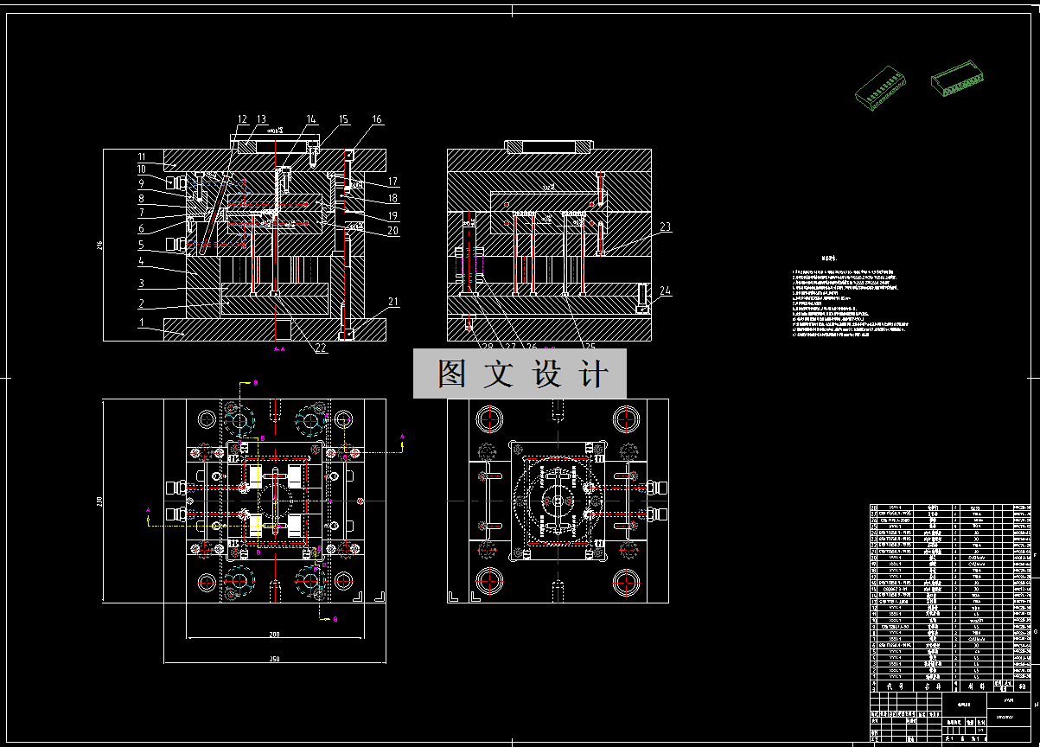Select part balloon number 16
Image resolution: width=1040 pixels, height=747 pixels.
point(377,118)
